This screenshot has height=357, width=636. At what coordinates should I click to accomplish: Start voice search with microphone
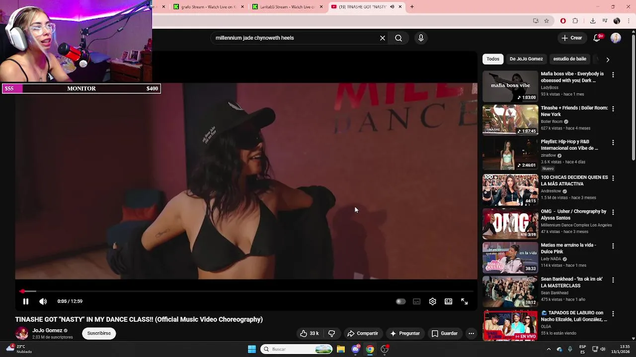421,38
